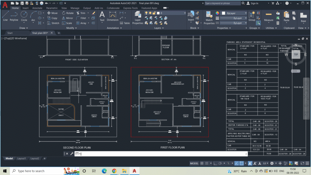Toggle the drawing grid display
Viewport: 311px width, 175px height.
[x=202, y=163]
